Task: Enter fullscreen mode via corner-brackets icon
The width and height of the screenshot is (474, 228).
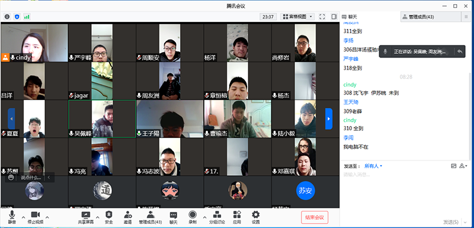Action: pyautogui.click(x=322, y=17)
